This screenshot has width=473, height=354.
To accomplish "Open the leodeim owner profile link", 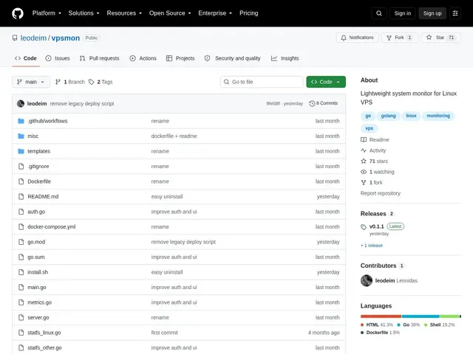I will [x=33, y=38].
